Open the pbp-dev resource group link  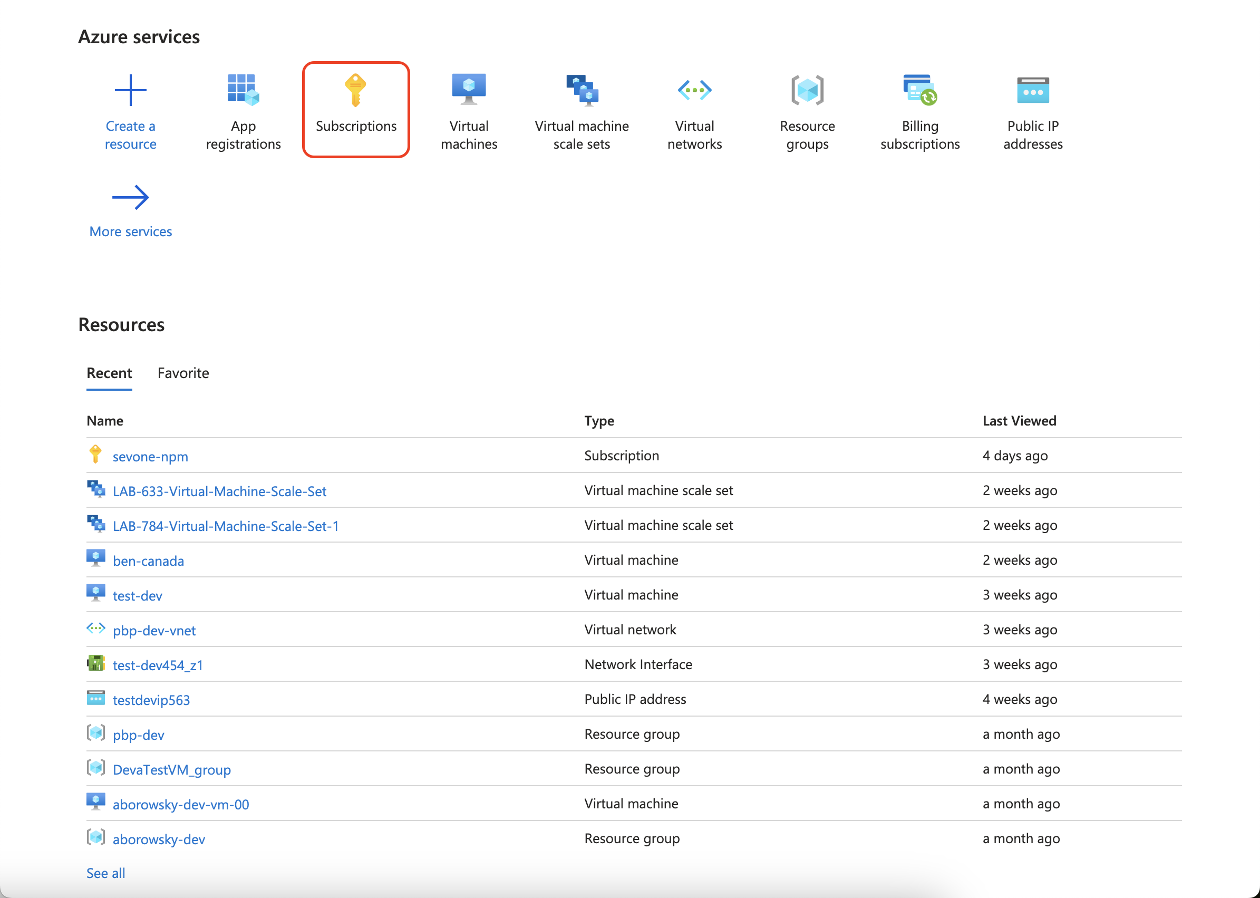pyautogui.click(x=138, y=736)
